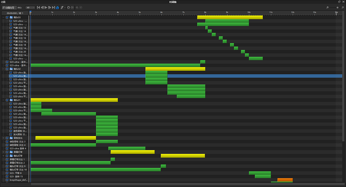Uncheck the 镜头01 folder checkbox

click(7, 100)
